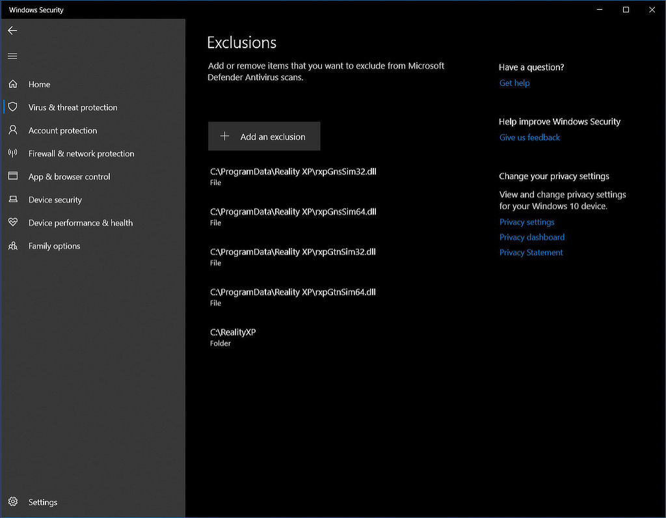Click the Exclusions page heading
Image resolution: width=666 pixels, height=518 pixels.
242,43
